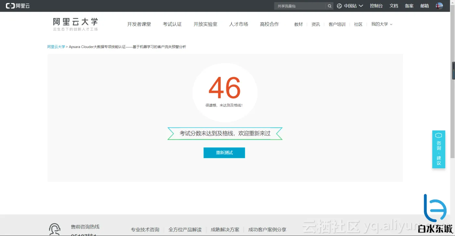The image size is (455, 236).
Task: Click the Aliyun logo in top bar
Action: pos(18,6)
